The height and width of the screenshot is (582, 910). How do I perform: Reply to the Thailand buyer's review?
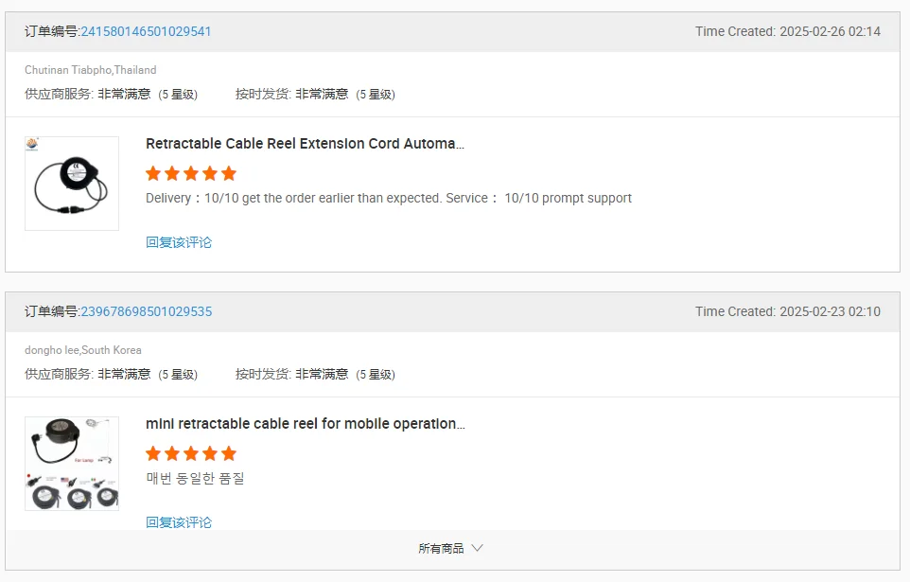pos(179,242)
